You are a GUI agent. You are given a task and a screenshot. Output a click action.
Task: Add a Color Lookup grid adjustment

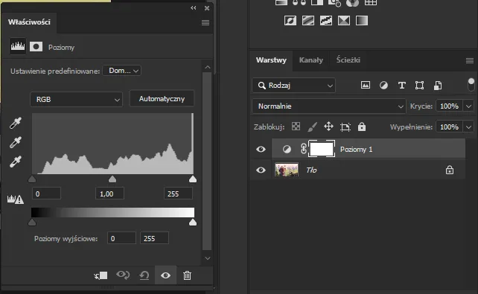[x=371, y=3]
